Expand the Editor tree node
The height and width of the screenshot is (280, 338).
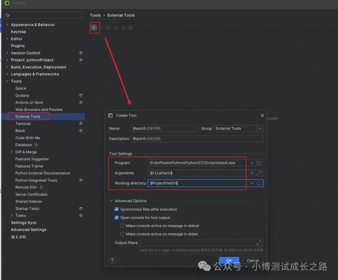coord(7,39)
